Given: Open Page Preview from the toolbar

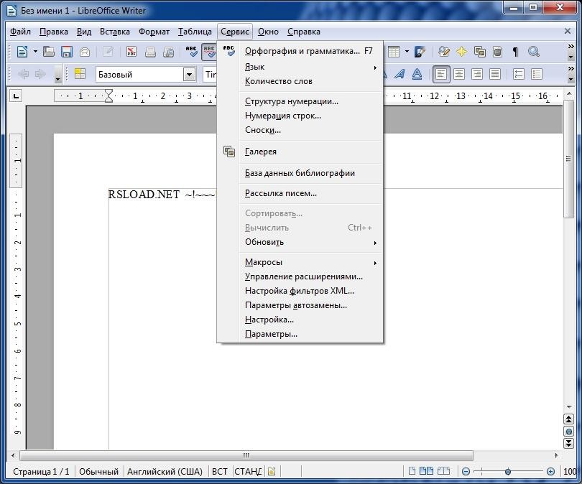Looking at the screenshot, I should pos(169,52).
